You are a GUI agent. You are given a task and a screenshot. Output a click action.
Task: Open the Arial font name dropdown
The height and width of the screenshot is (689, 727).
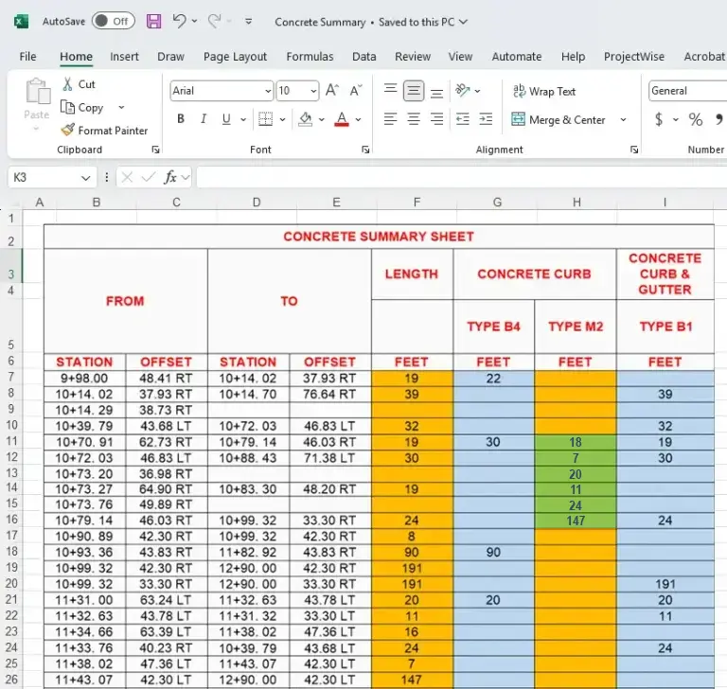click(x=268, y=92)
